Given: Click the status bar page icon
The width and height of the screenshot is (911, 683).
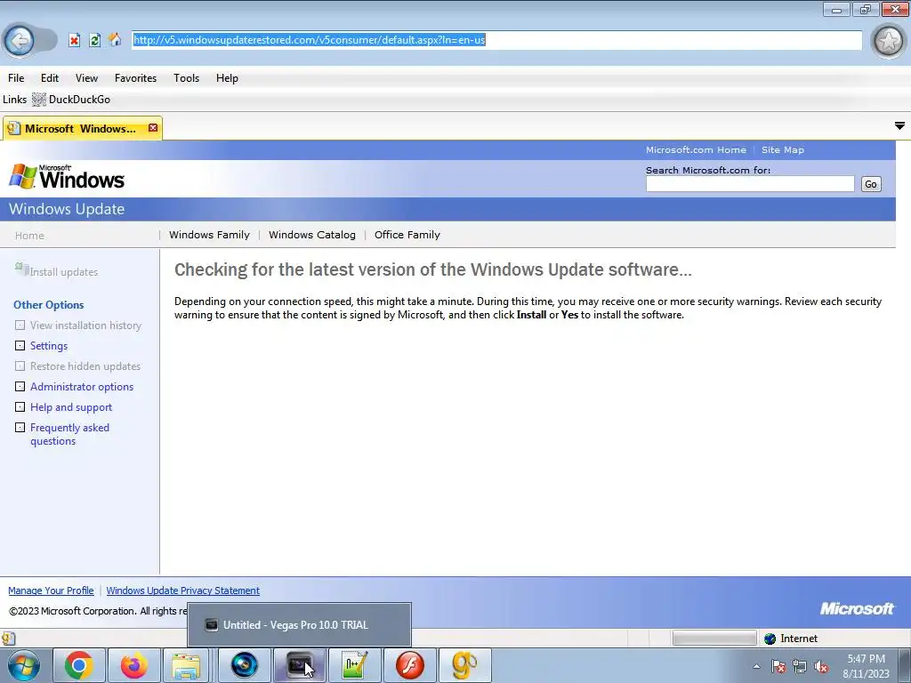Looking at the screenshot, I should pos(8,639).
